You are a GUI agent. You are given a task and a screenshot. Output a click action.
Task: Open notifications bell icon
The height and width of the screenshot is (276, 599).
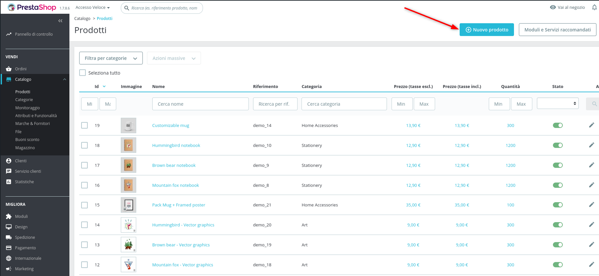[x=594, y=7]
